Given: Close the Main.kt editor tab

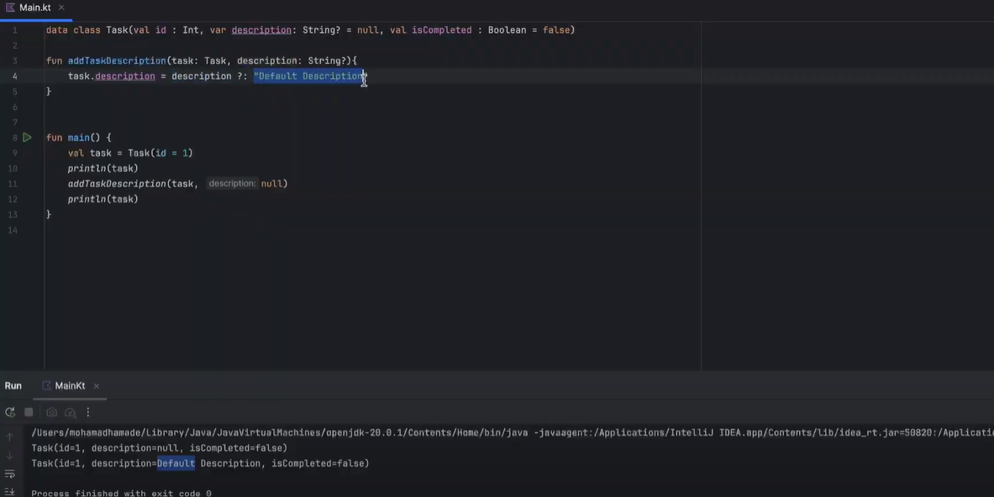Looking at the screenshot, I should (62, 8).
